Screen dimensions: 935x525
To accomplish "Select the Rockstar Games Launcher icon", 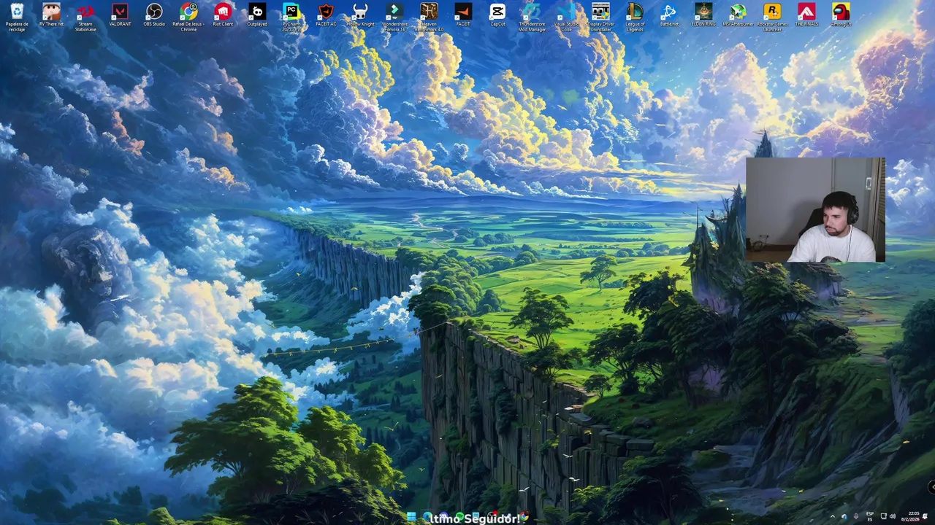I will click(772, 16).
